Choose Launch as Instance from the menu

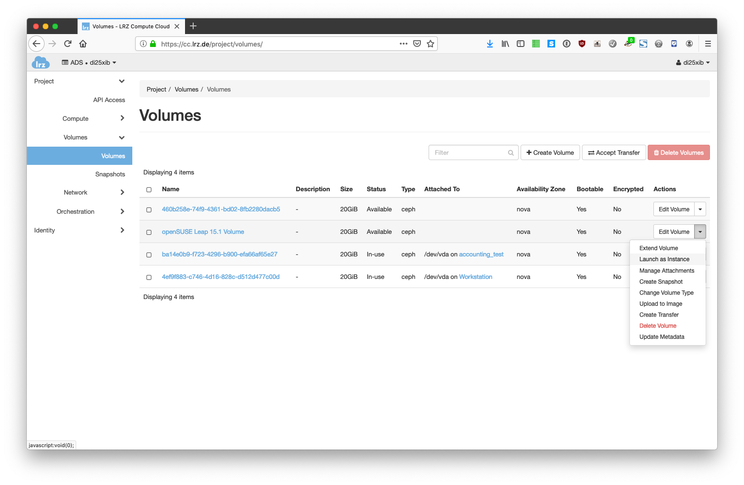pos(664,259)
